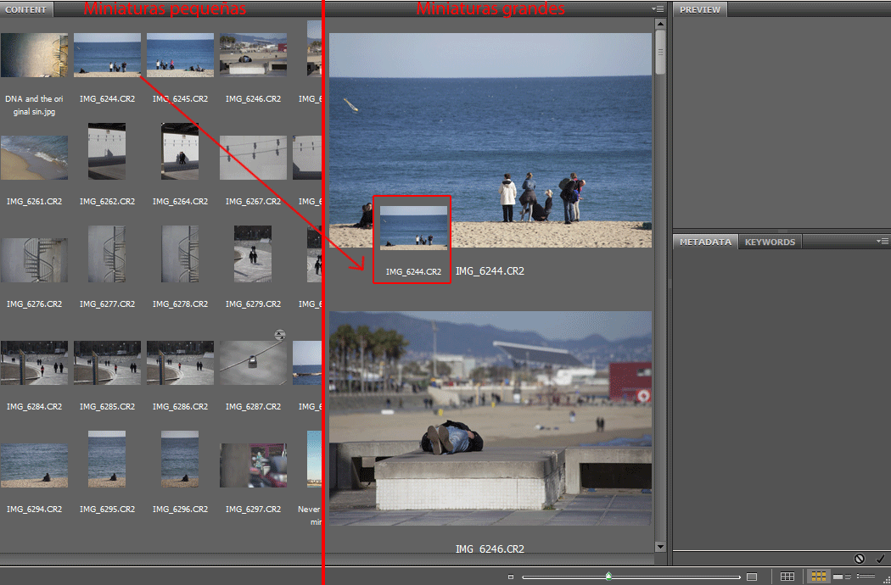This screenshot has width=891, height=585.
Task: Select the large beach photo with people standing
Action: [490, 140]
